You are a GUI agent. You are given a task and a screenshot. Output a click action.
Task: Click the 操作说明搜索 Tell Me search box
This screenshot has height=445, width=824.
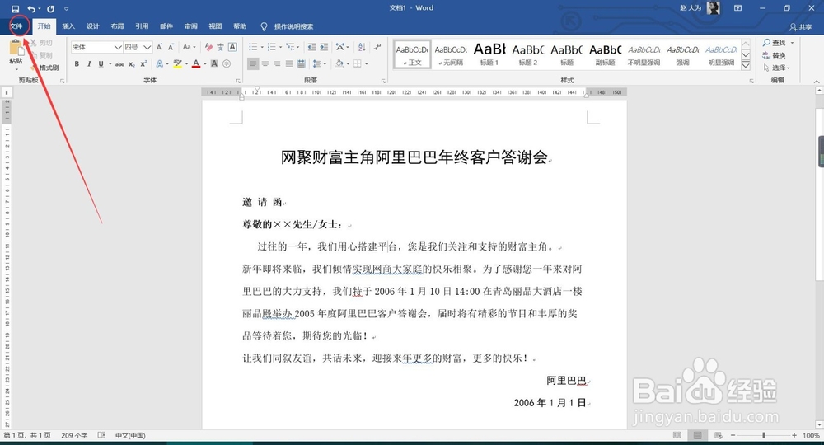(288, 26)
